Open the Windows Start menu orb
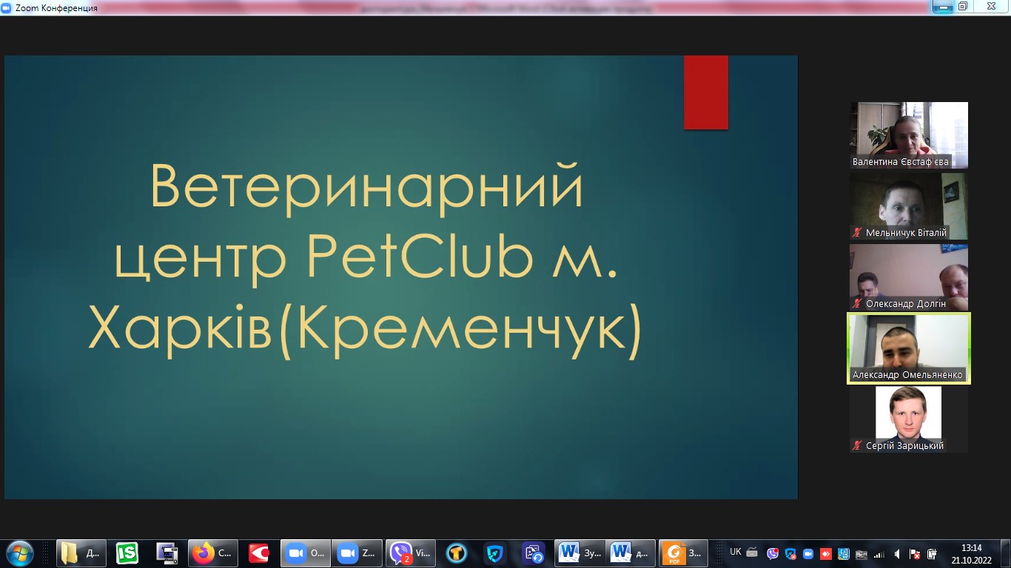 click(19, 553)
